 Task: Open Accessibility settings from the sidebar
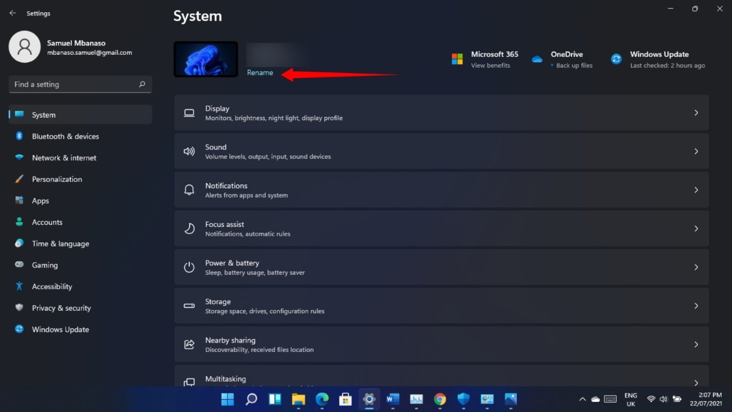(52, 286)
